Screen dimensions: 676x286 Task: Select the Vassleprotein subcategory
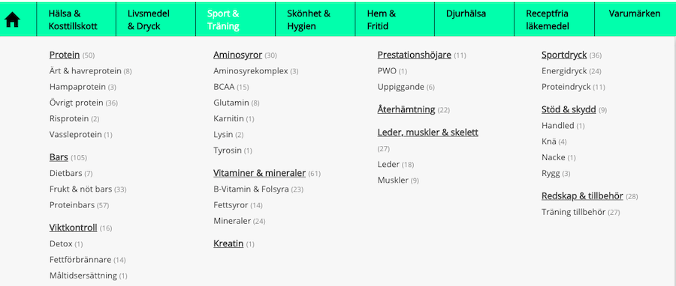(75, 135)
